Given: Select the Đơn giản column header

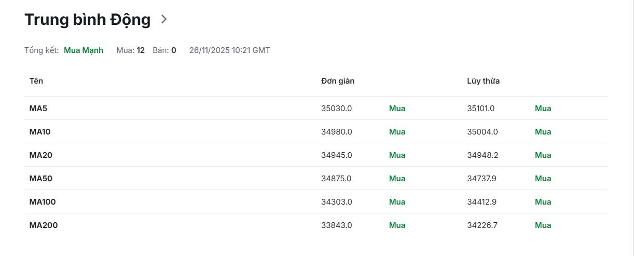Looking at the screenshot, I should [x=338, y=81].
